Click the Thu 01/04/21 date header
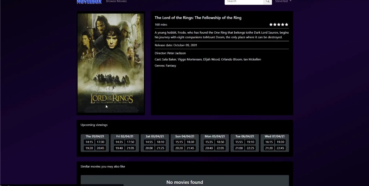The width and height of the screenshot is (369, 186). (95, 136)
